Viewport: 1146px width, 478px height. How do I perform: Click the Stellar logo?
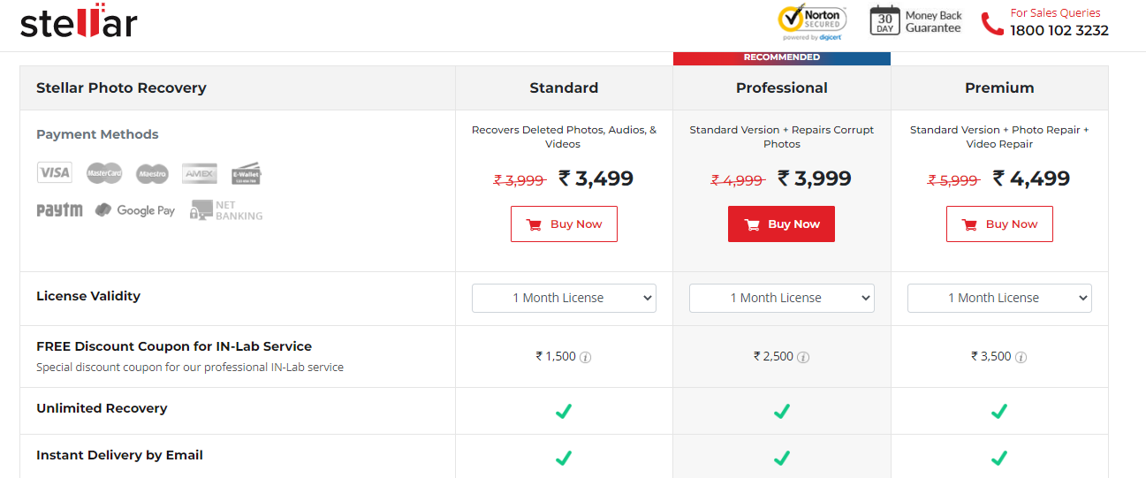[x=79, y=20]
